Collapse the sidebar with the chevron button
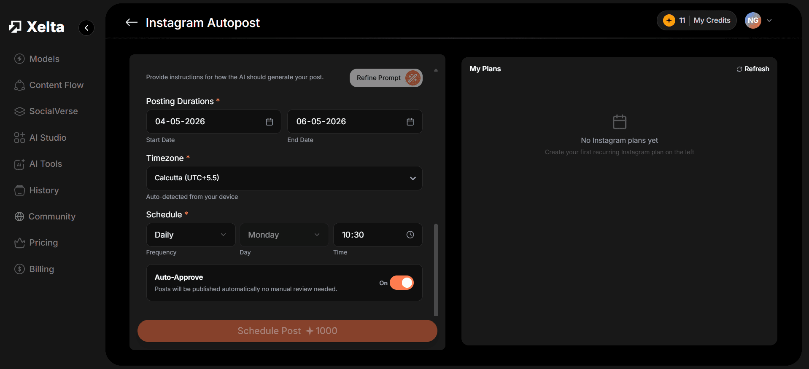 (x=86, y=28)
